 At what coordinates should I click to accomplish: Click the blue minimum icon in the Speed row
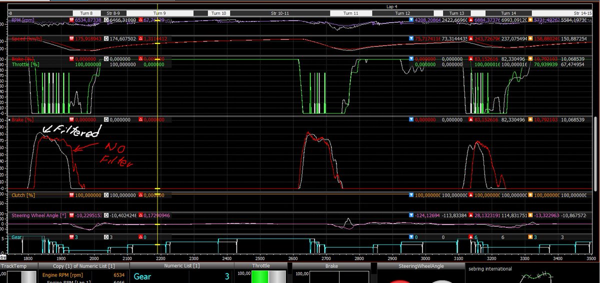click(411, 38)
